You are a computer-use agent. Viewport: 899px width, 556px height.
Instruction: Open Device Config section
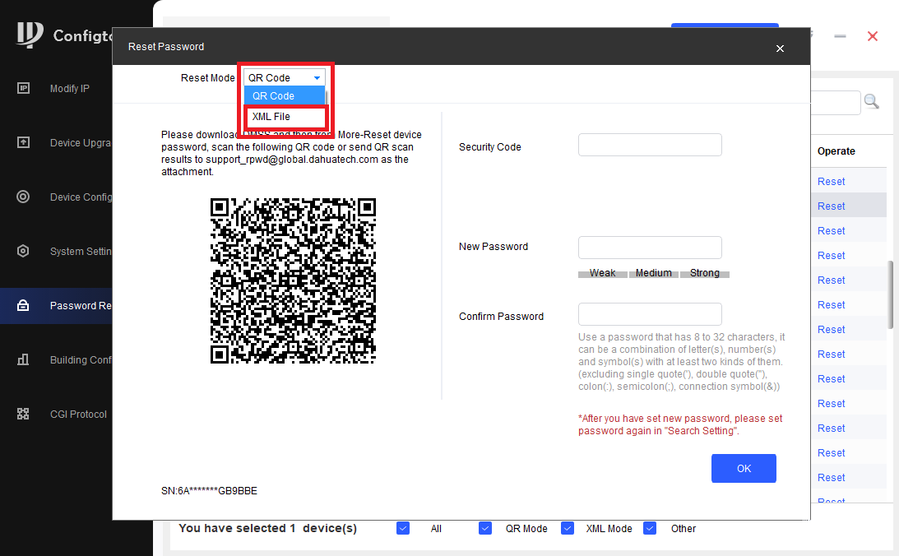pyautogui.click(x=81, y=197)
